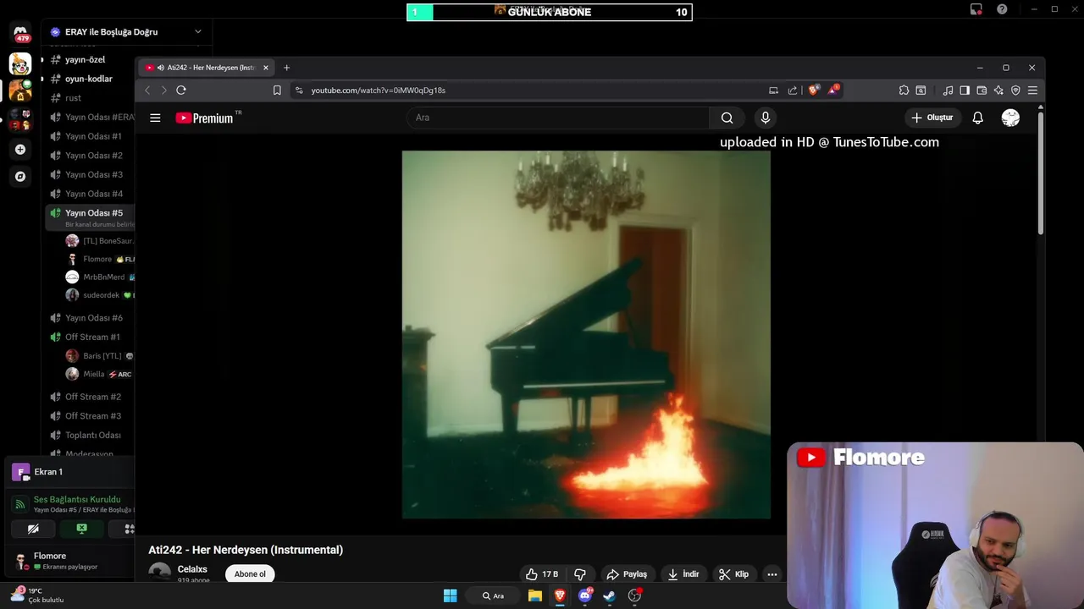1084x609 pixels.
Task: Open browser extensions puzzle icon
Action: pos(904,90)
